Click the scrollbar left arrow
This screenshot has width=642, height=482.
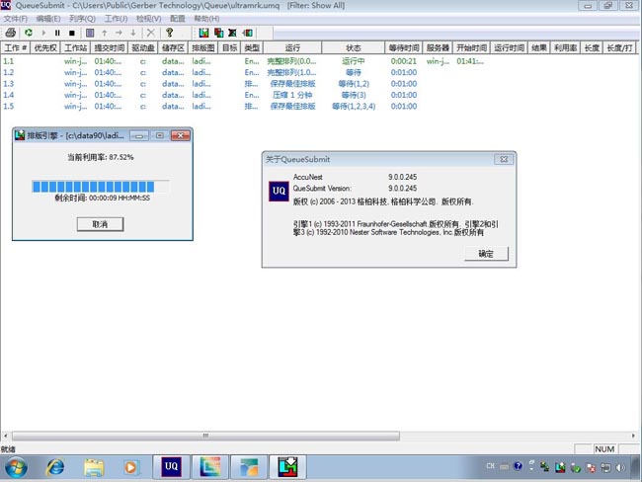(5, 436)
